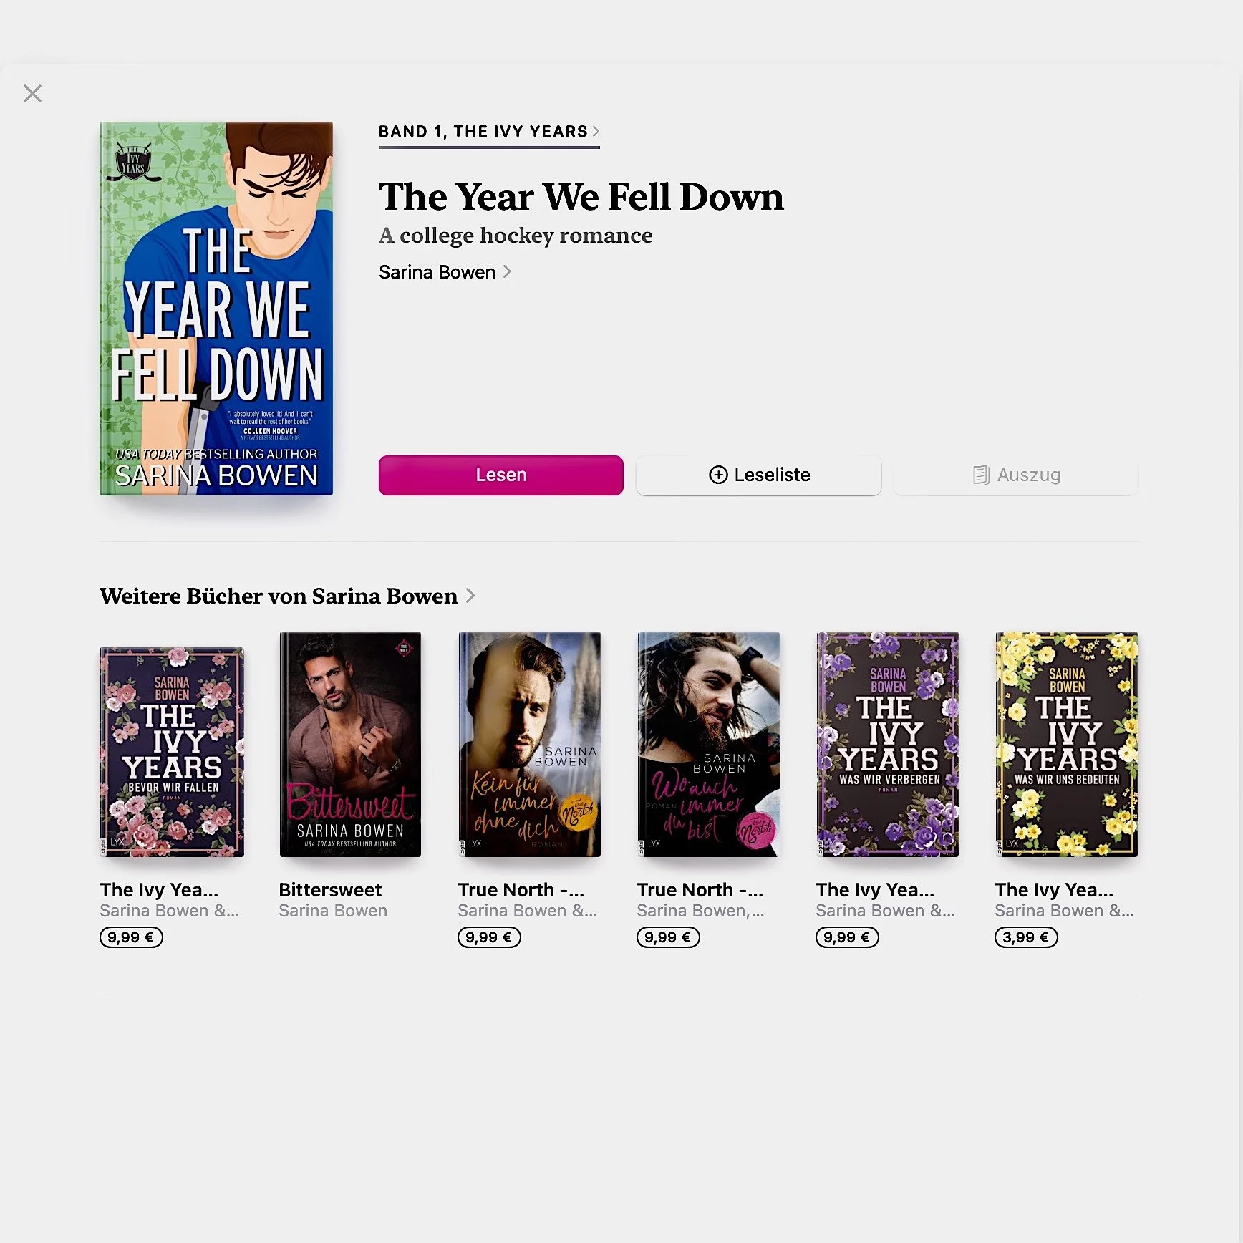Viewport: 1243px width, 1243px height.
Task: Close the book detail overlay
Action: click(32, 93)
